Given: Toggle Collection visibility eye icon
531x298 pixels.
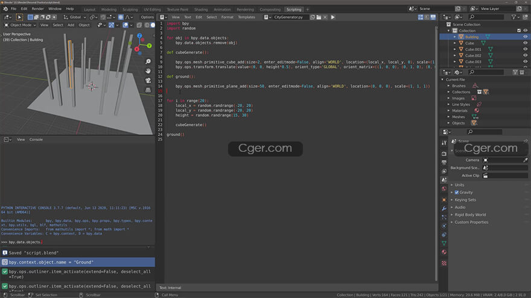Looking at the screenshot, I should click(525, 31).
